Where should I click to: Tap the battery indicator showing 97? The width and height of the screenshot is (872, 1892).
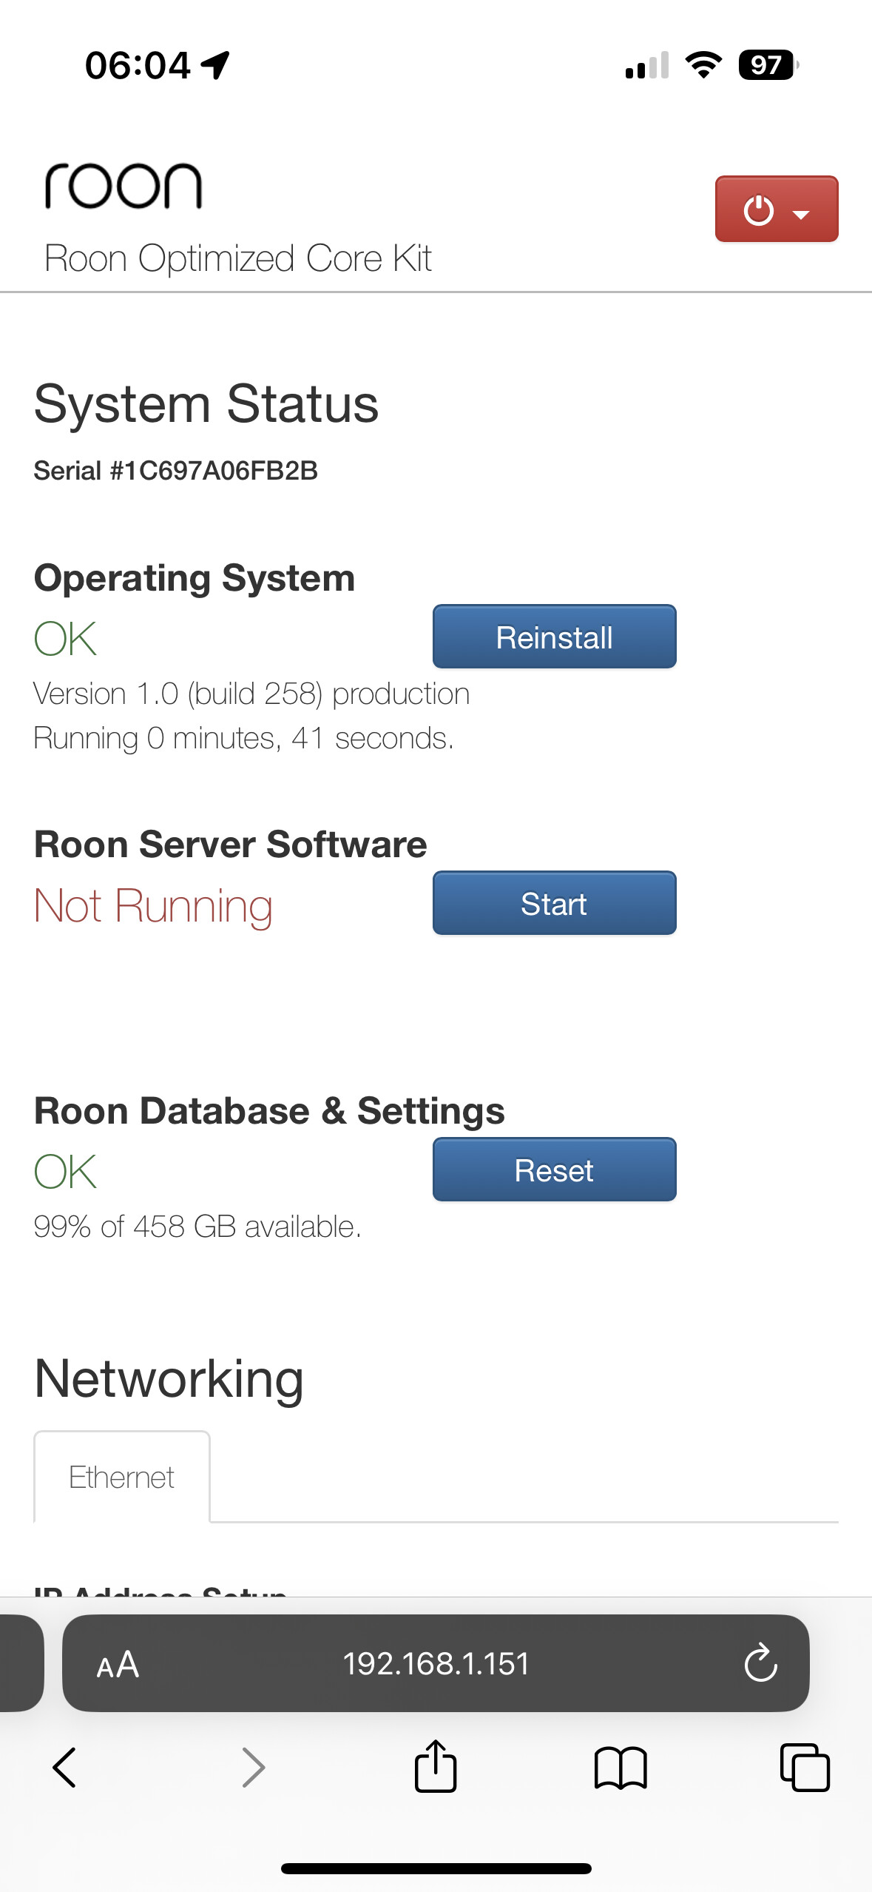(x=768, y=65)
